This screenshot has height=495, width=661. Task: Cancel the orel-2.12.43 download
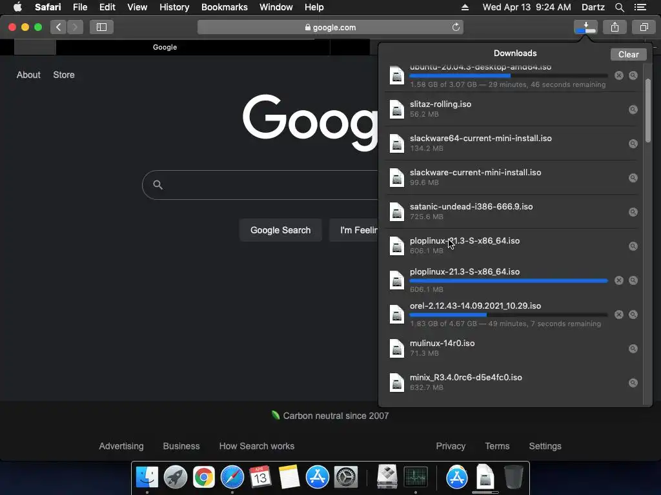click(619, 315)
